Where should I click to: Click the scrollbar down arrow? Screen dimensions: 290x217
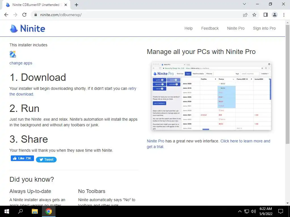coord(288,203)
